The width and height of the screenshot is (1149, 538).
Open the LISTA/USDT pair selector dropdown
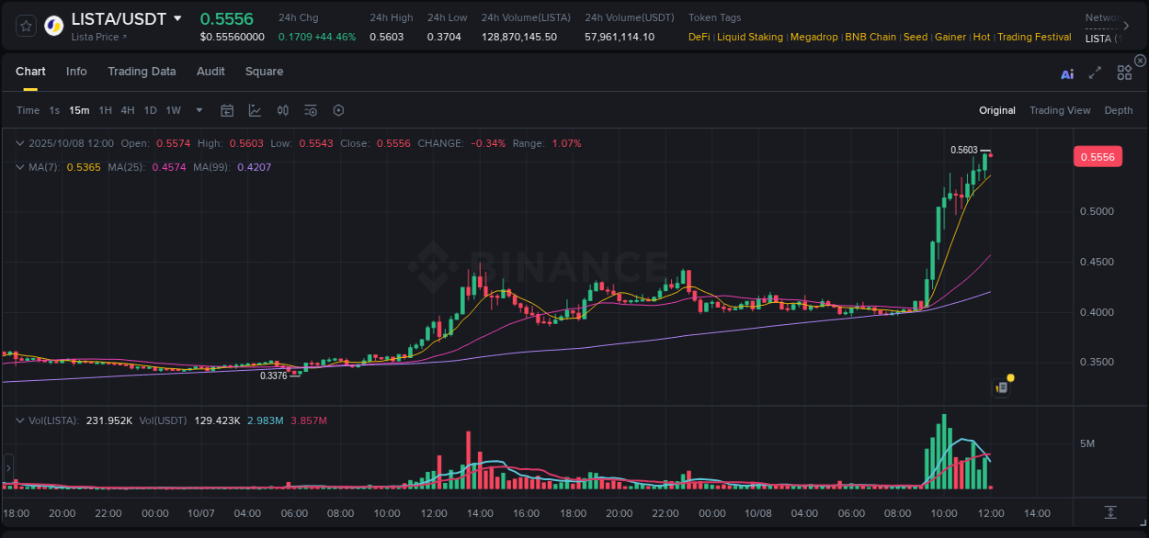coord(176,18)
